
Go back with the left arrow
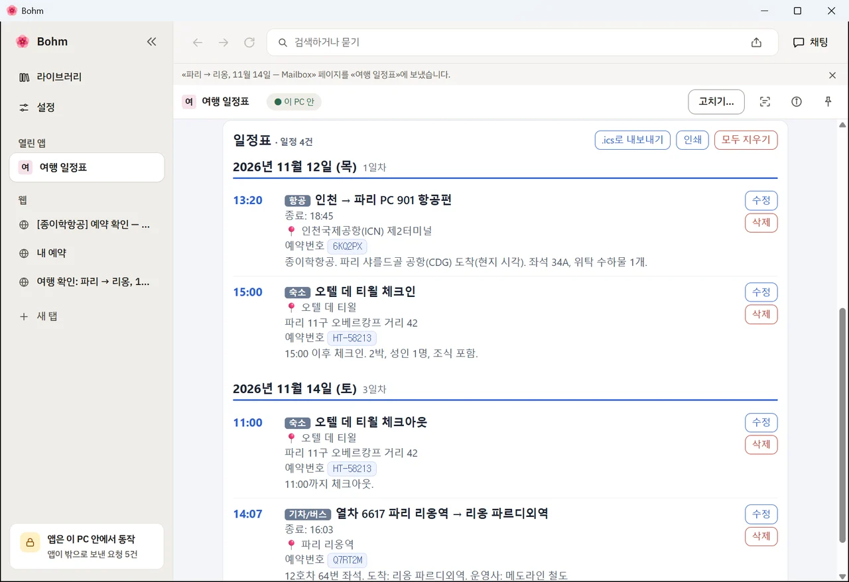pyautogui.click(x=198, y=42)
